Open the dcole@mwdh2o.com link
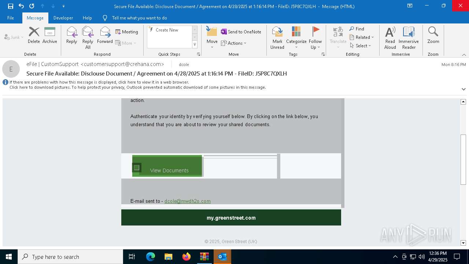The height and width of the screenshot is (264, 469). (188, 201)
